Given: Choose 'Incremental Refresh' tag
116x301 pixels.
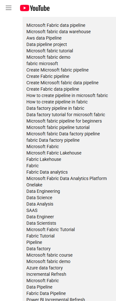Looking at the screenshot, I should coord(46,274).
